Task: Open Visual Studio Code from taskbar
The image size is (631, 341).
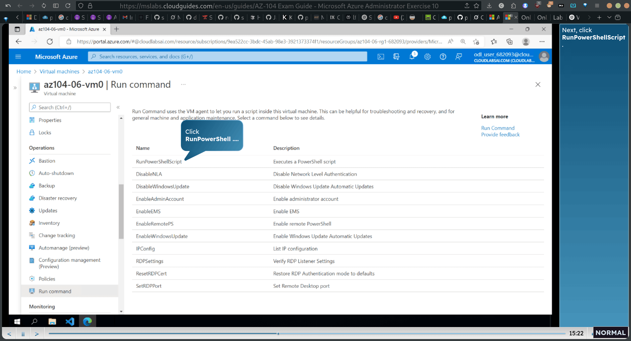Action: (70, 321)
